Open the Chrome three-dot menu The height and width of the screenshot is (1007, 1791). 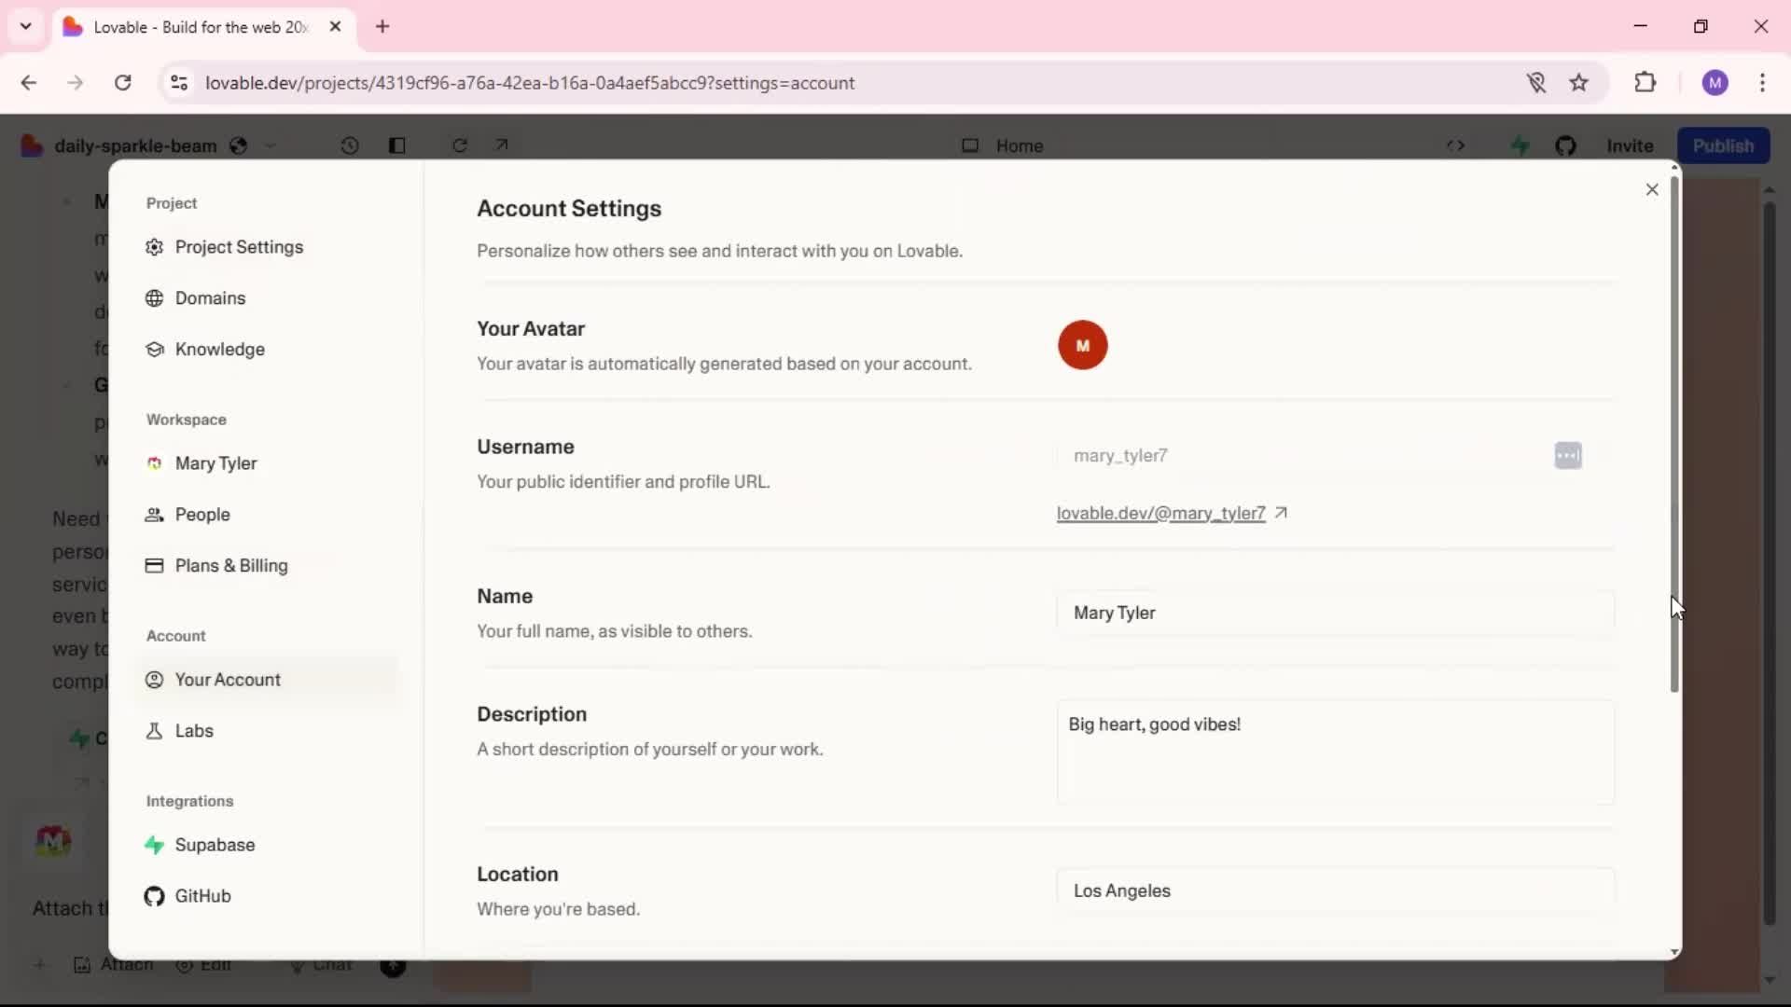coord(1762,83)
